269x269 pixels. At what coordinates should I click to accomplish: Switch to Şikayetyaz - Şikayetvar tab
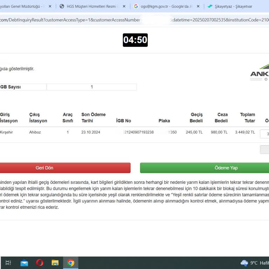(233, 6)
